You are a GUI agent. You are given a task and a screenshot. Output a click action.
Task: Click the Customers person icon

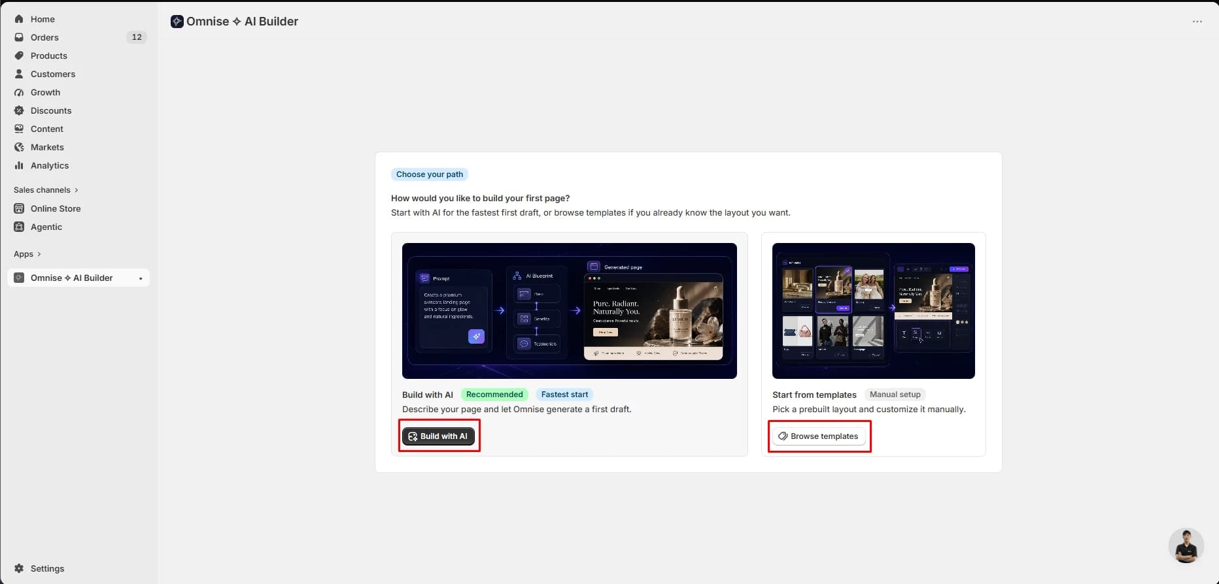[19, 74]
